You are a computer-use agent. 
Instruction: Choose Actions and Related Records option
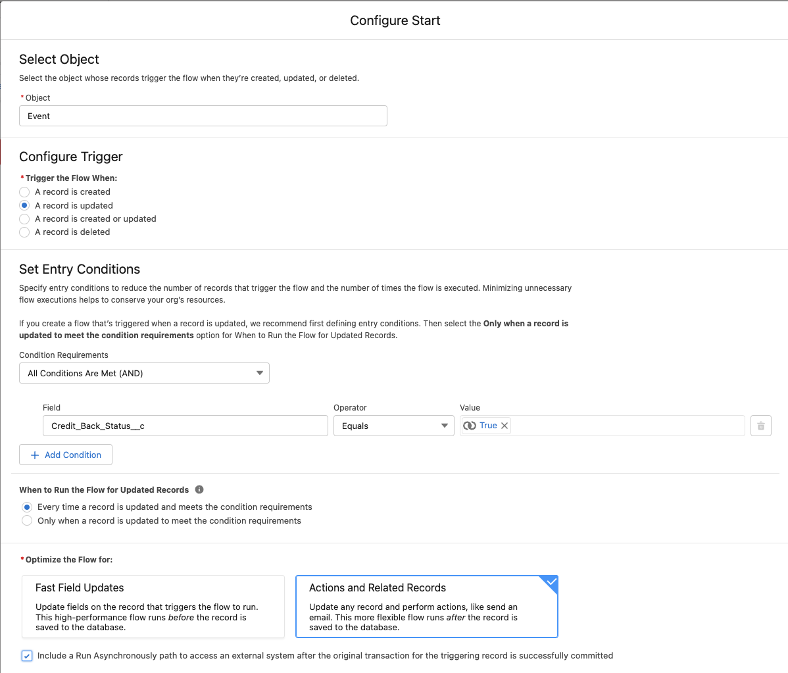[426, 607]
